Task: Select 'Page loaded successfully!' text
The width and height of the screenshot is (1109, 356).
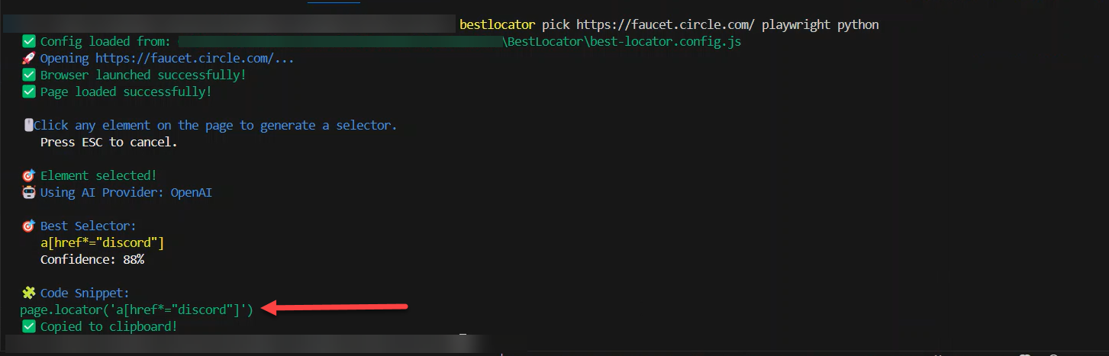Action: pos(126,91)
